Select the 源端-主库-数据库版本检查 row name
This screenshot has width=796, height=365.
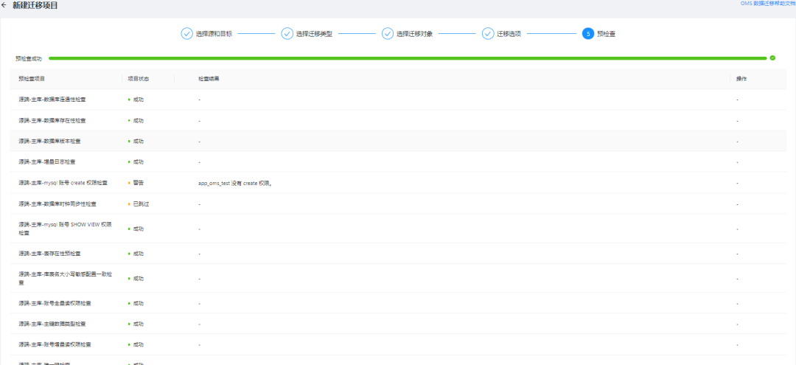pos(49,141)
